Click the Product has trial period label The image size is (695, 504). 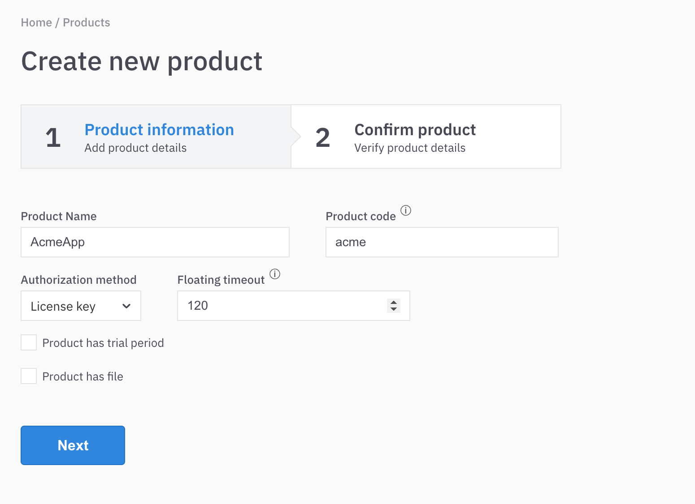click(103, 343)
